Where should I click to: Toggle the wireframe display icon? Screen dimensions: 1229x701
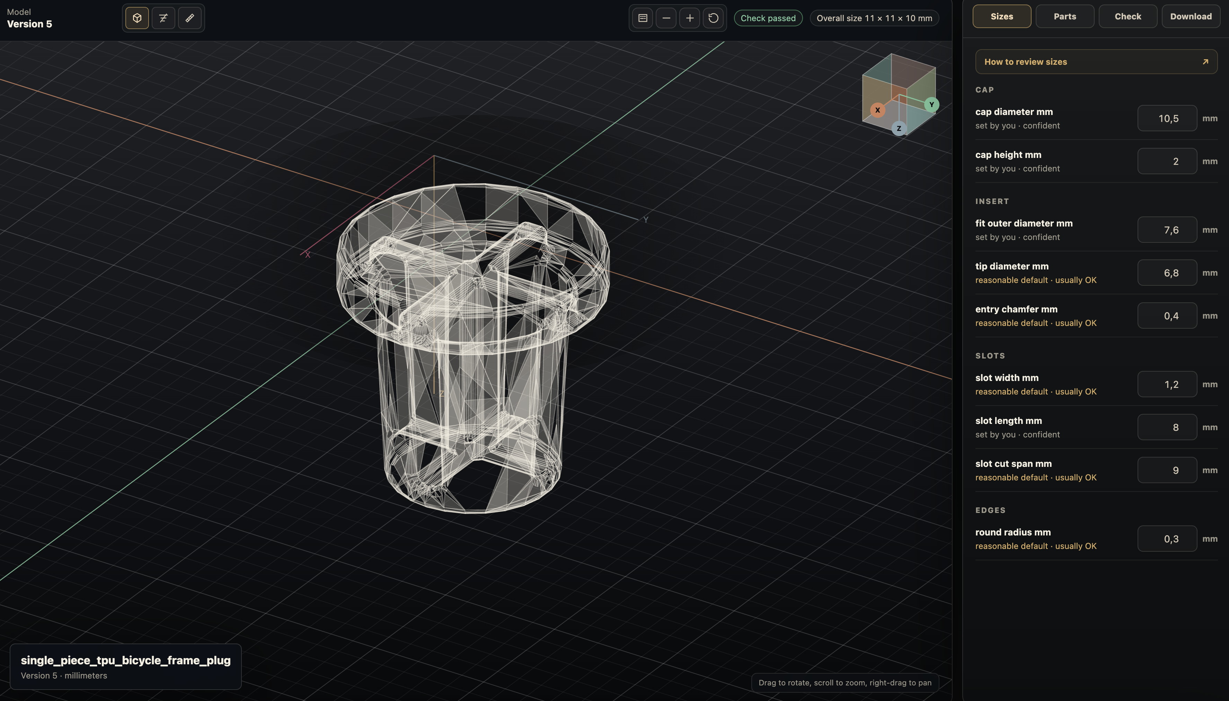(163, 18)
